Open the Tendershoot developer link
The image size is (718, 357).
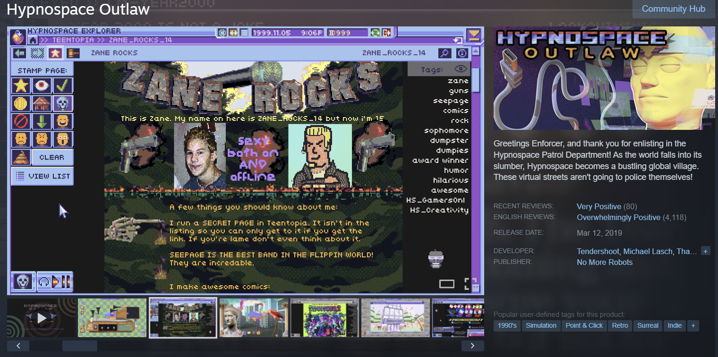598,251
